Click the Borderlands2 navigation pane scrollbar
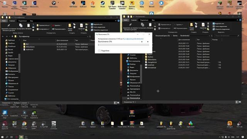This screenshot has width=247, height=139. [141, 74]
